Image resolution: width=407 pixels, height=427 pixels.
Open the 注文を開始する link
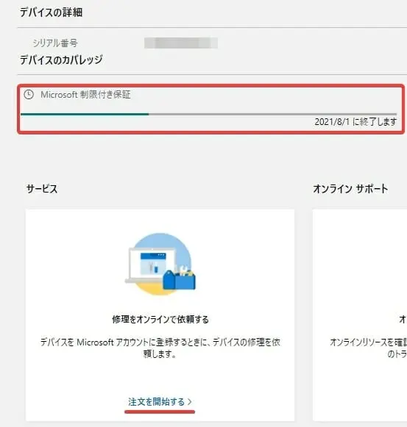point(160,402)
